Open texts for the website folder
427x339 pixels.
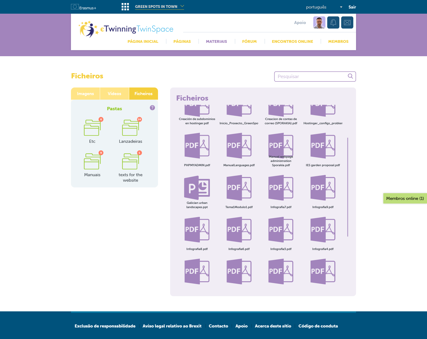(130, 161)
